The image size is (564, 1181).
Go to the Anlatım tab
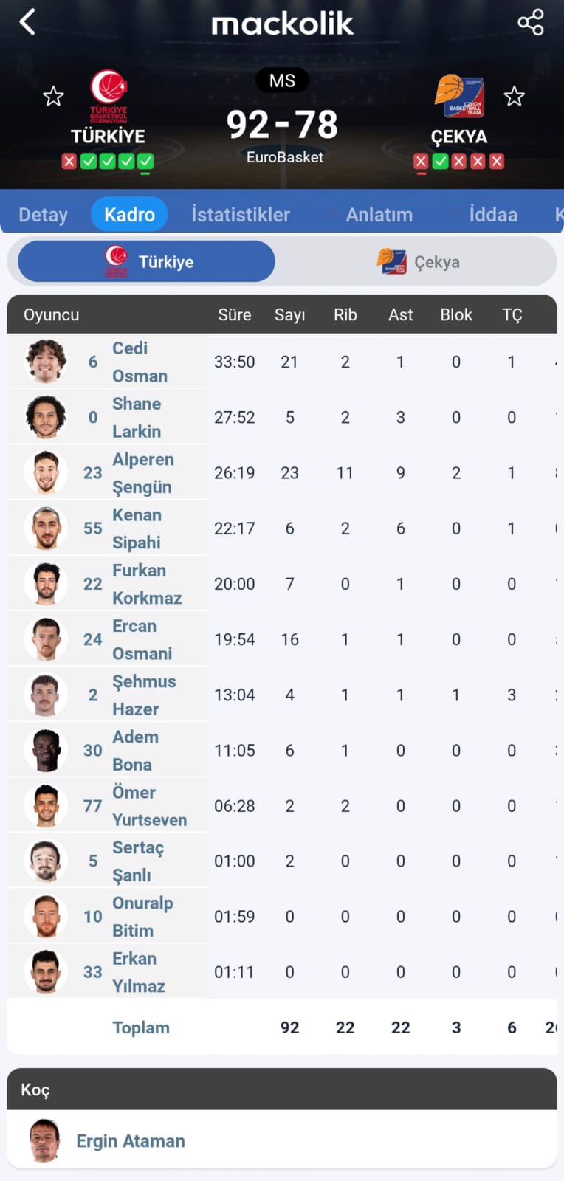click(379, 215)
